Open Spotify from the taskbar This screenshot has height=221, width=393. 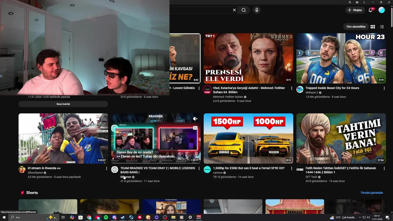(x=106, y=217)
